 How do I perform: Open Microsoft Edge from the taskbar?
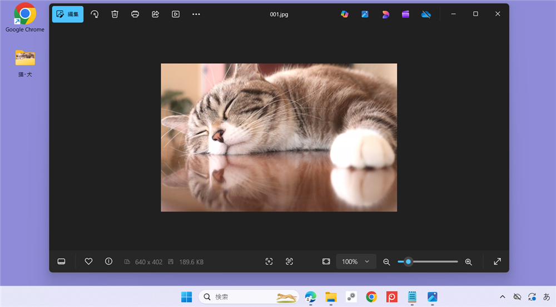pyautogui.click(x=311, y=297)
